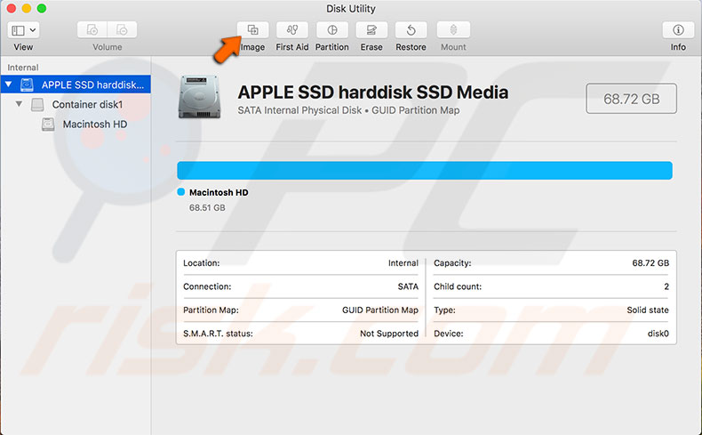Click the red close window button
Image resolution: width=702 pixels, height=435 pixels.
[12, 8]
